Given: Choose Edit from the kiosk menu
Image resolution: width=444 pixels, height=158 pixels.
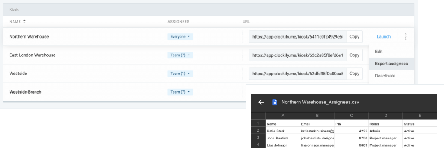Looking at the screenshot, I should tap(392, 52).
